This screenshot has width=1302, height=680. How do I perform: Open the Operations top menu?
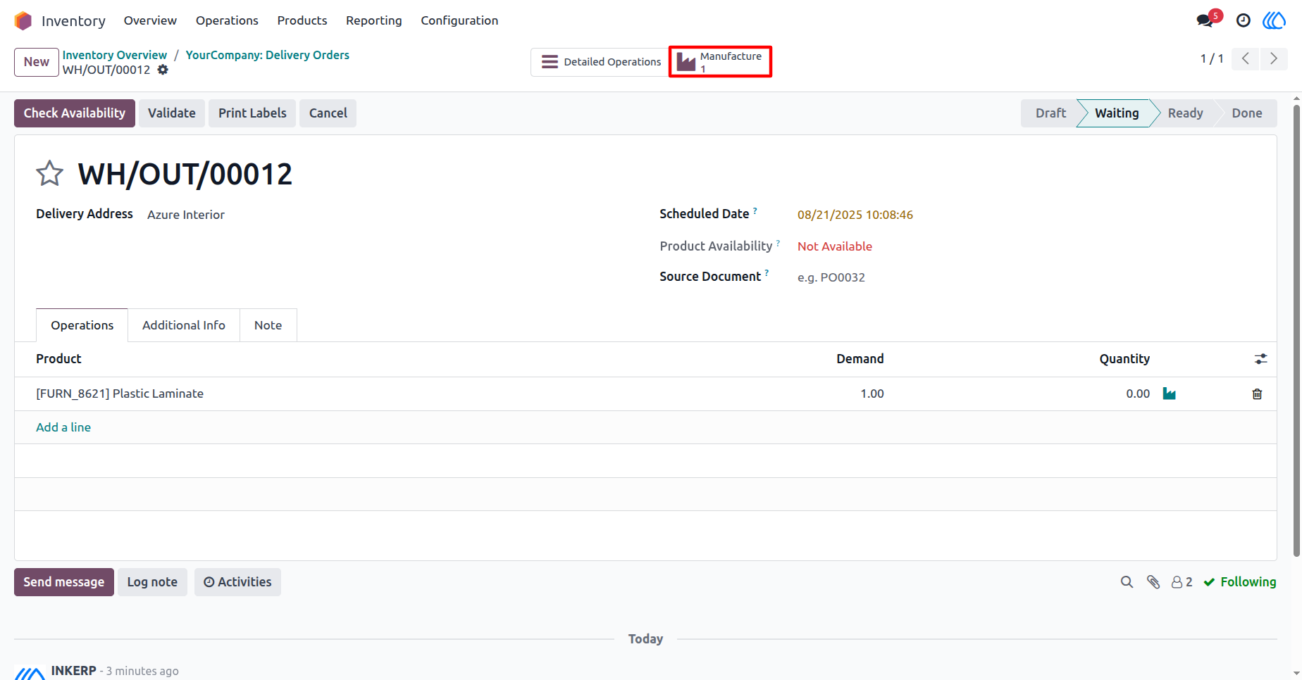(227, 20)
